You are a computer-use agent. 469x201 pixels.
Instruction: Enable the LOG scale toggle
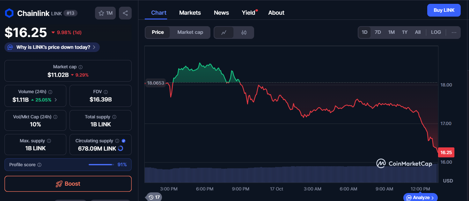coord(436,32)
